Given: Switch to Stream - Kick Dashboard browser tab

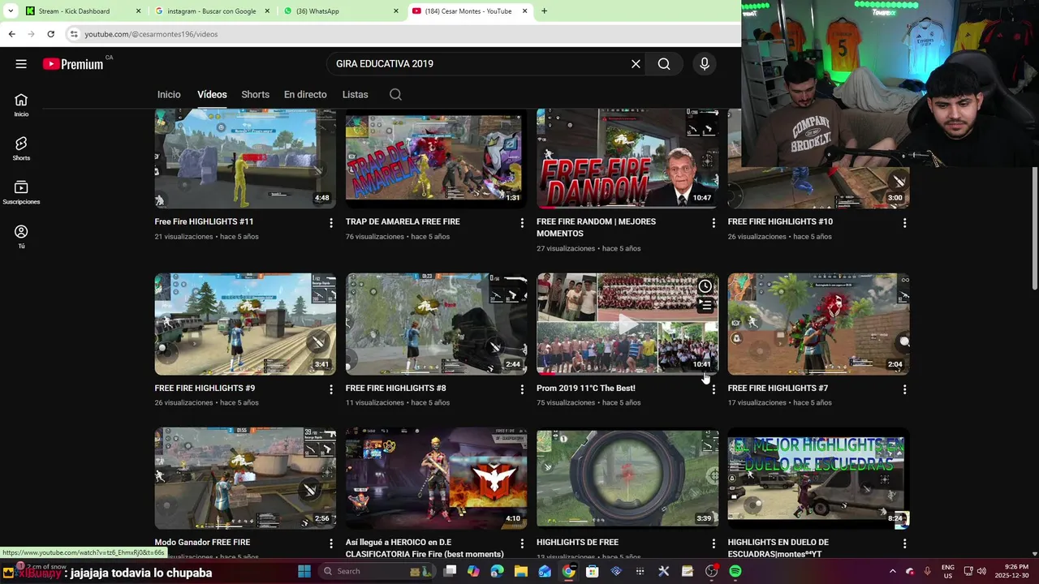Looking at the screenshot, I should click(83, 11).
